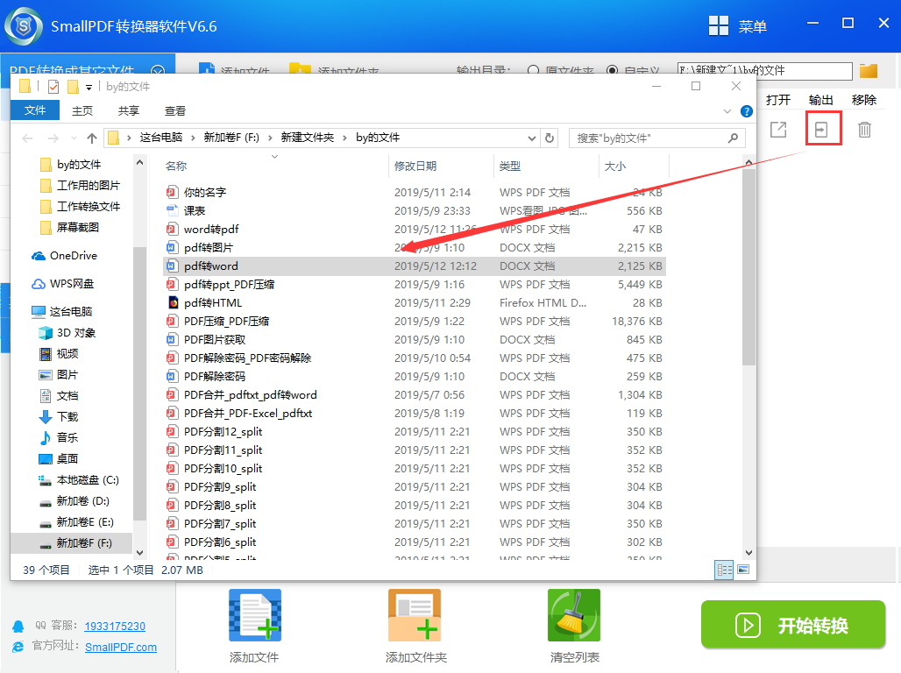Open 下载 folder in the navigation pane
The height and width of the screenshot is (673, 901).
coord(58,416)
